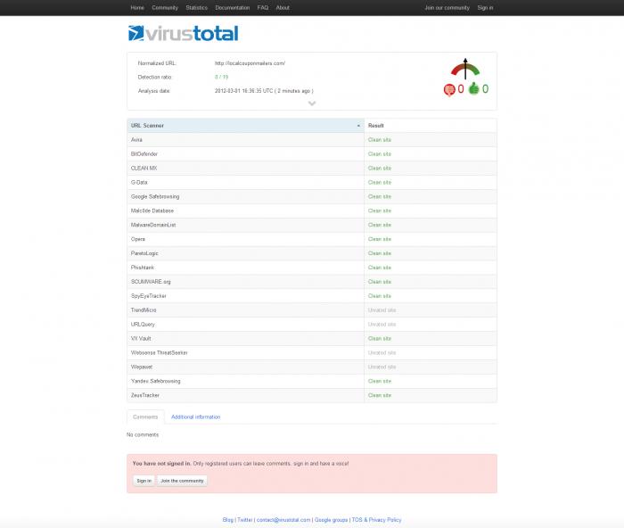Click the CLEAN MX scanner row

[x=312, y=169]
